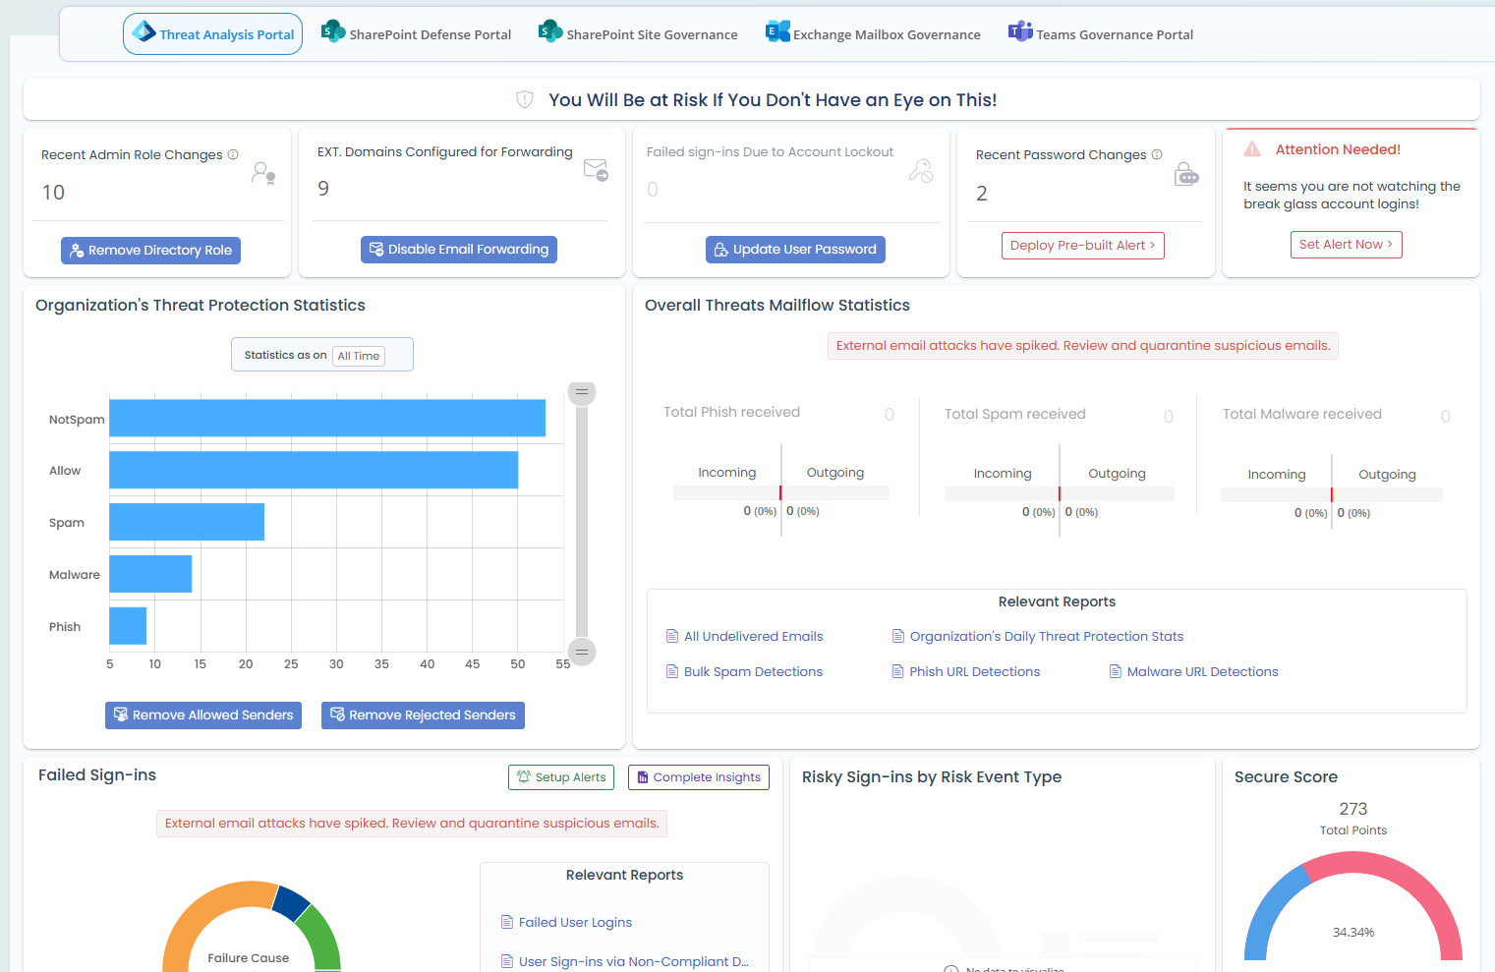Click top handle of chart range slider
Image resolution: width=1495 pixels, height=972 pixels.
tap(582, 392)
